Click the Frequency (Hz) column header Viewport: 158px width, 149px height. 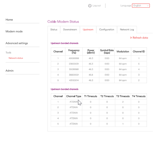pos(74,51)
